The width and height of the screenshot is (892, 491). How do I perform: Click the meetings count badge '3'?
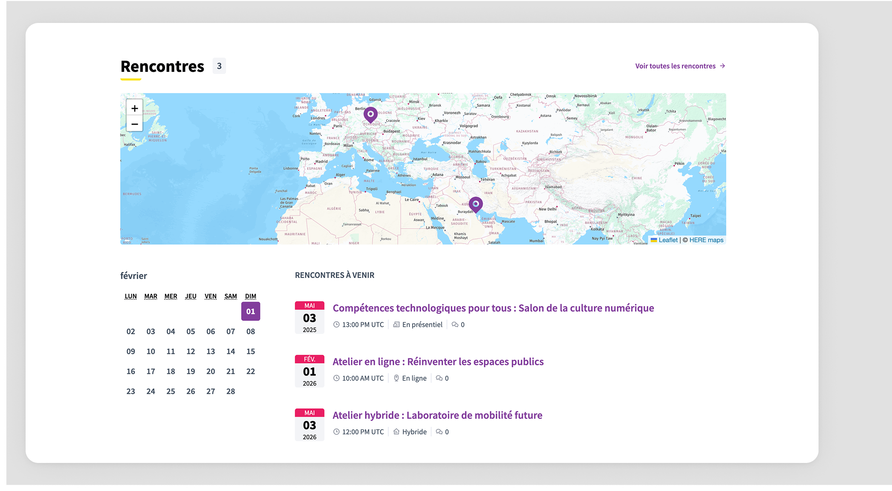click(x=219, y=66)
